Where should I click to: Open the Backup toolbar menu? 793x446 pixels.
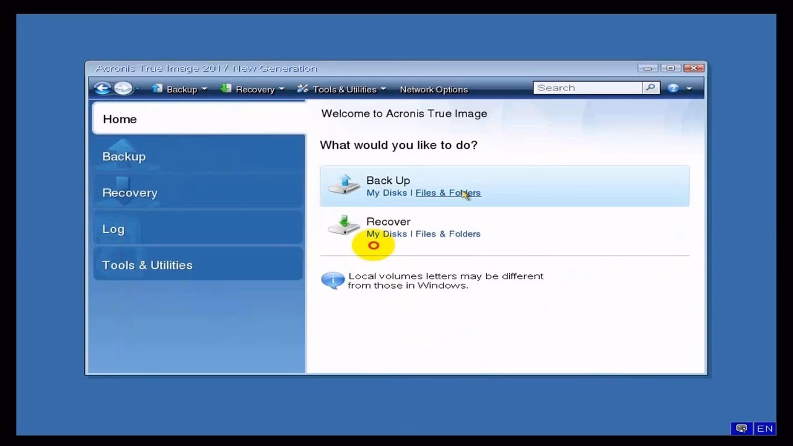180,89
